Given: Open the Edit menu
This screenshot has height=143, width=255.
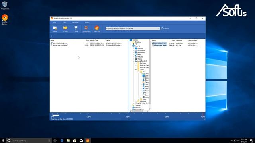Looking at the screenshot, I should pos(64,23).
